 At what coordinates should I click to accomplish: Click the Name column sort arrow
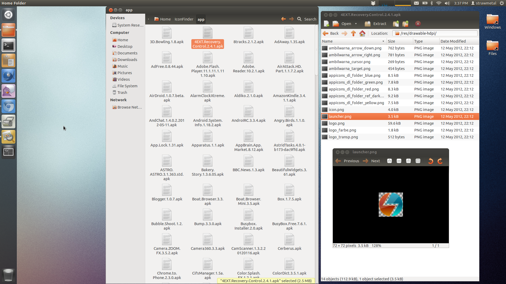pos(383,41)
